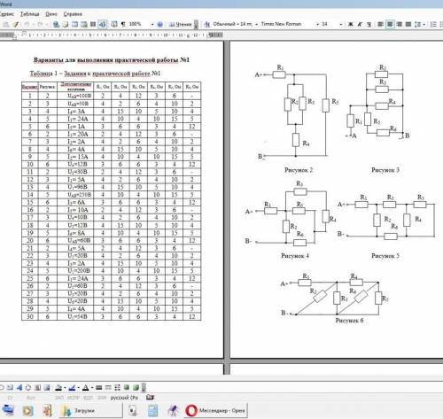
Task: Insert a hyperlink using globe icon
Action: (x=56, y=24)
